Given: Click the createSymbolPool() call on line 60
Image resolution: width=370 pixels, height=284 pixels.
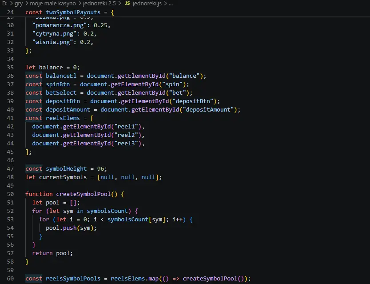Looking at the screenshot, I should tap(213, 279).
